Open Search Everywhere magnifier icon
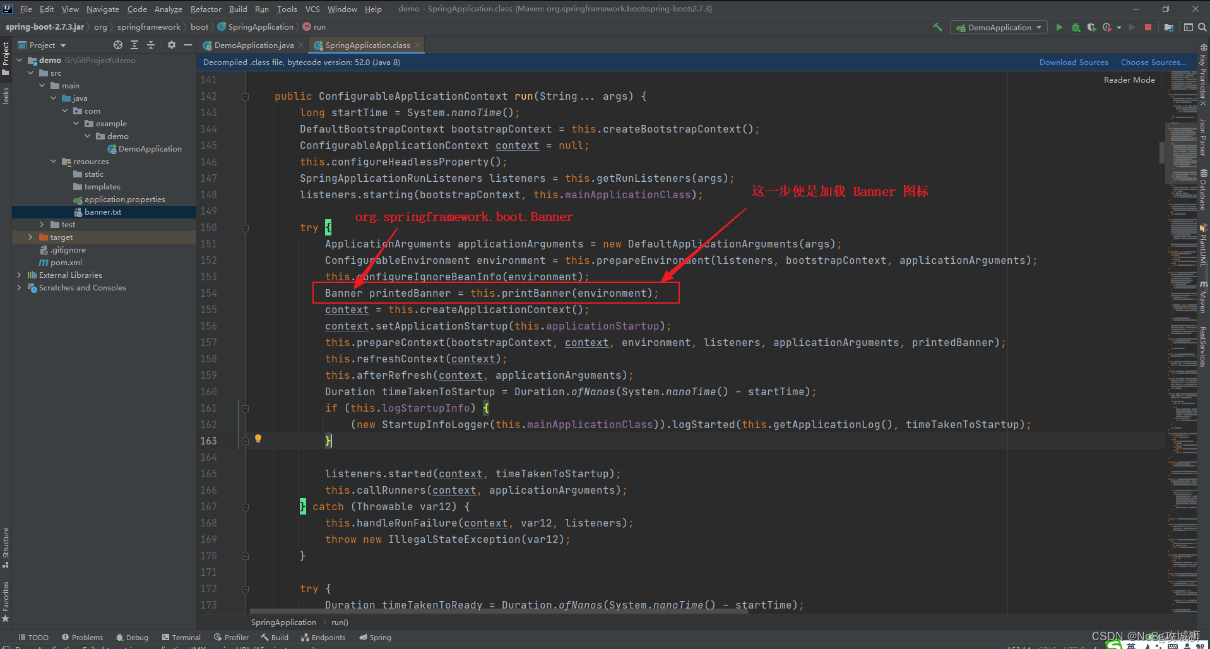The image size is (1210, 649). click(x=1202, y=27)
